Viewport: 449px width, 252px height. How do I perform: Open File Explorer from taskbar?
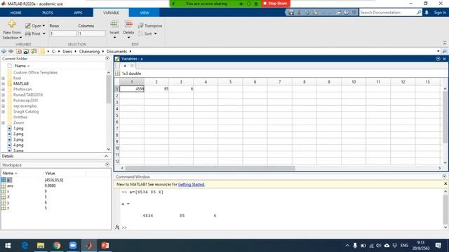pyautogui.click(x=41, y=246)
